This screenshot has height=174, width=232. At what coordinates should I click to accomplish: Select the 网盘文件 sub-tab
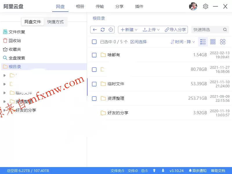(32, 22)
